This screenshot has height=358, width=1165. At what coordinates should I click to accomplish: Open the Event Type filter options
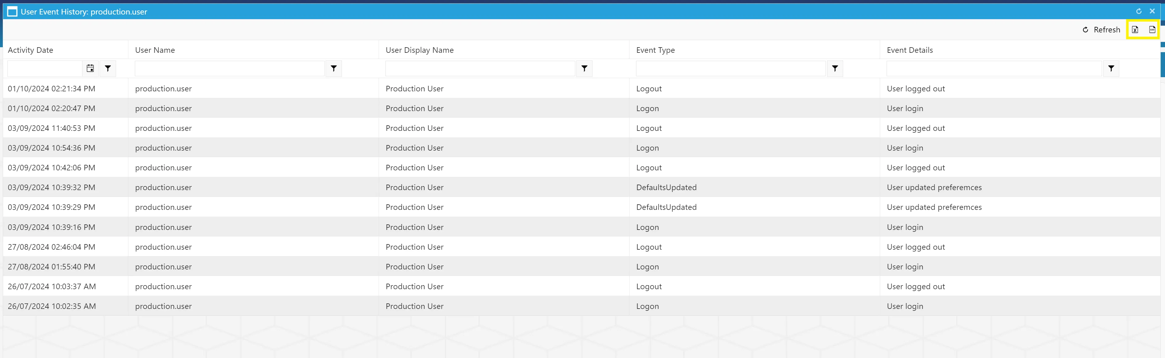click(x=835, y=68)
